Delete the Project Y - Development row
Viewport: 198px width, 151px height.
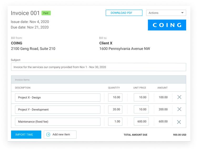pyautogui.click(x=179, y=109)
